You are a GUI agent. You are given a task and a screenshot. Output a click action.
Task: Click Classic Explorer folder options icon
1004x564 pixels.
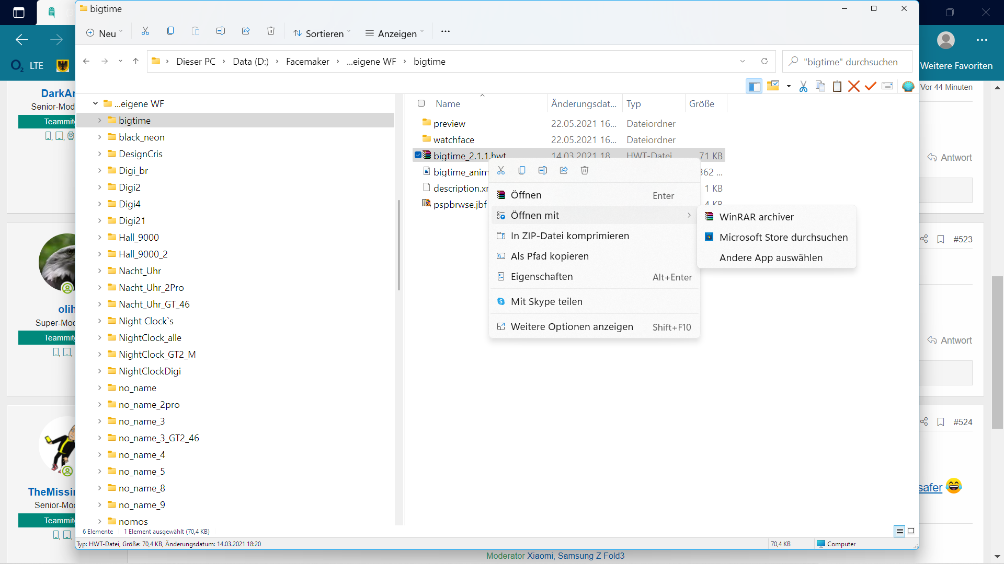click(773, 86)
